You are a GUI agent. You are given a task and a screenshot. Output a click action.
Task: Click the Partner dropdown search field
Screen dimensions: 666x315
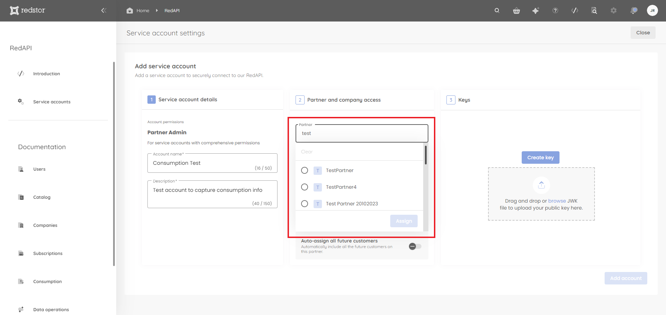click(362, 133)
